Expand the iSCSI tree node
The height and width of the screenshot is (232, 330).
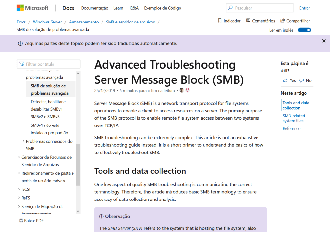[19, 189]
